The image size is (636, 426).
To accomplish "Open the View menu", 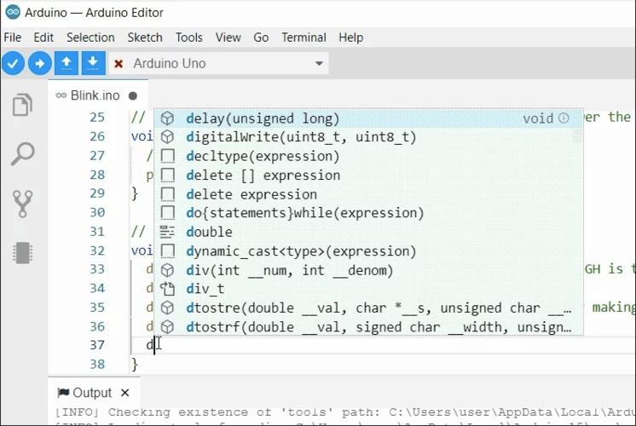I will tap(228, 37).
